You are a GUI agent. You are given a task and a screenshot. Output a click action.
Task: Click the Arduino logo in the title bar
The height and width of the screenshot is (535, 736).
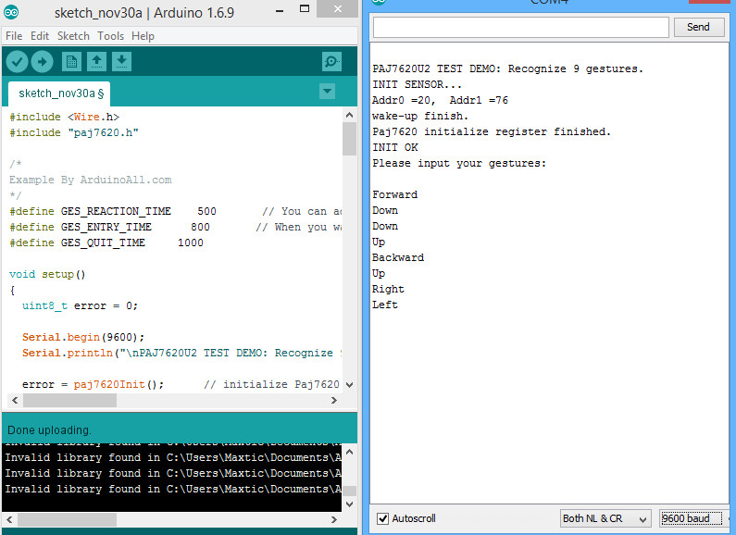click(x=11, y=12)
